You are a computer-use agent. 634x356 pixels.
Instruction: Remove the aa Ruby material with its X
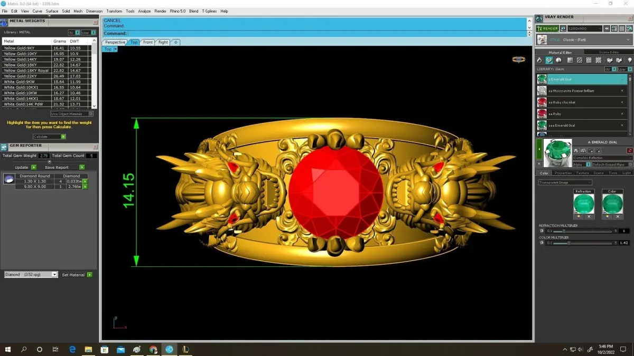tap(622, 114)
